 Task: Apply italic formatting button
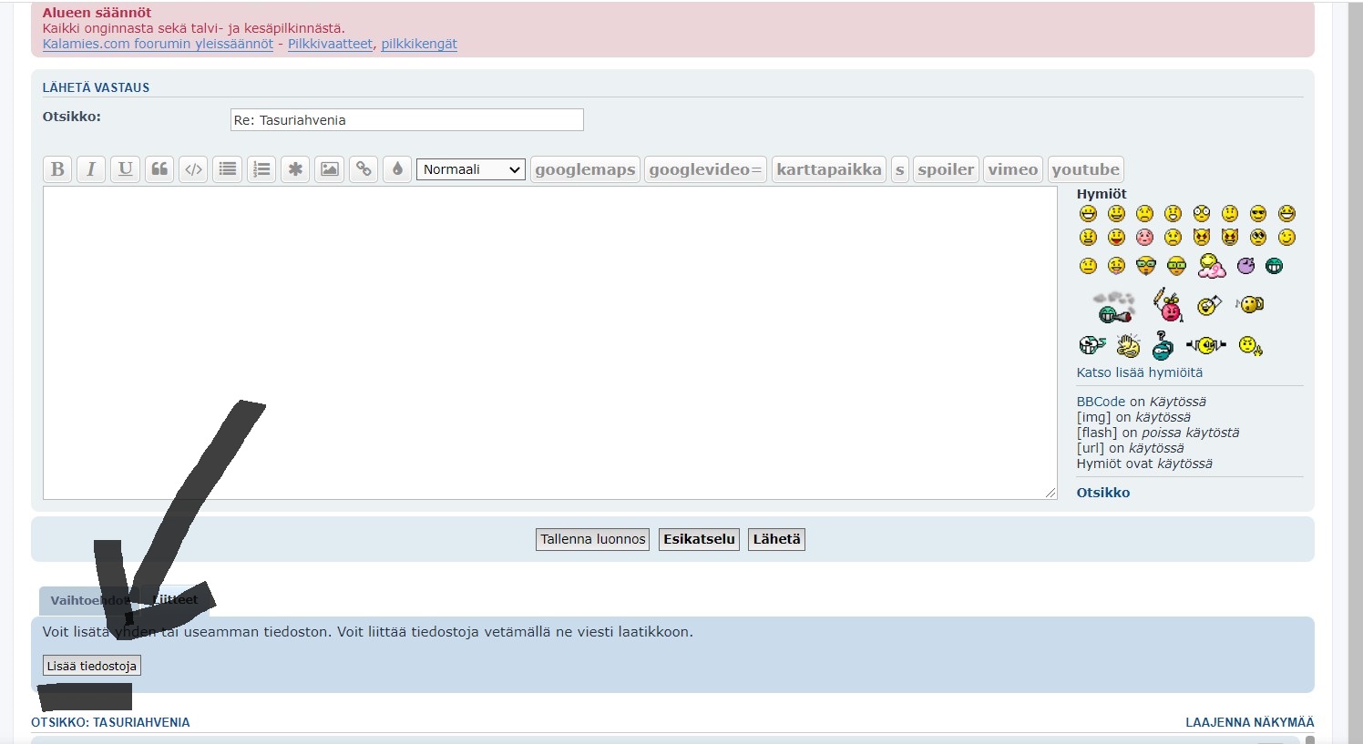(x=91, y=169)
